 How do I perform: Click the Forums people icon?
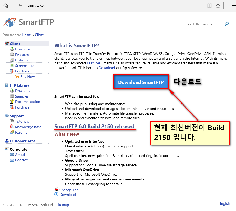point(12,132)
